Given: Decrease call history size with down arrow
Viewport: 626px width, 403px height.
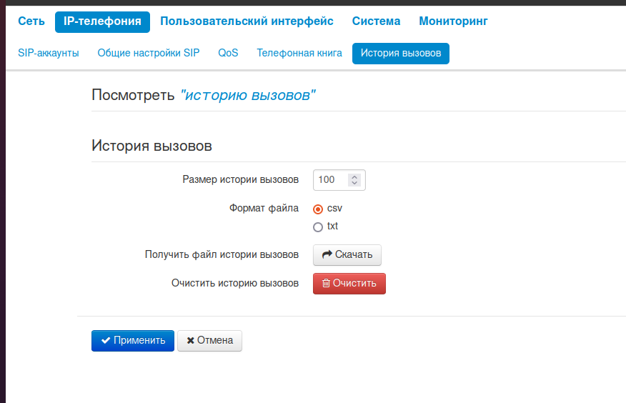Looking at the screenshot, I should click(354, 184).
